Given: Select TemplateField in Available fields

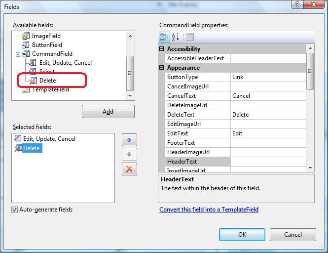Looking at the screenshot, I should point(51,90).
